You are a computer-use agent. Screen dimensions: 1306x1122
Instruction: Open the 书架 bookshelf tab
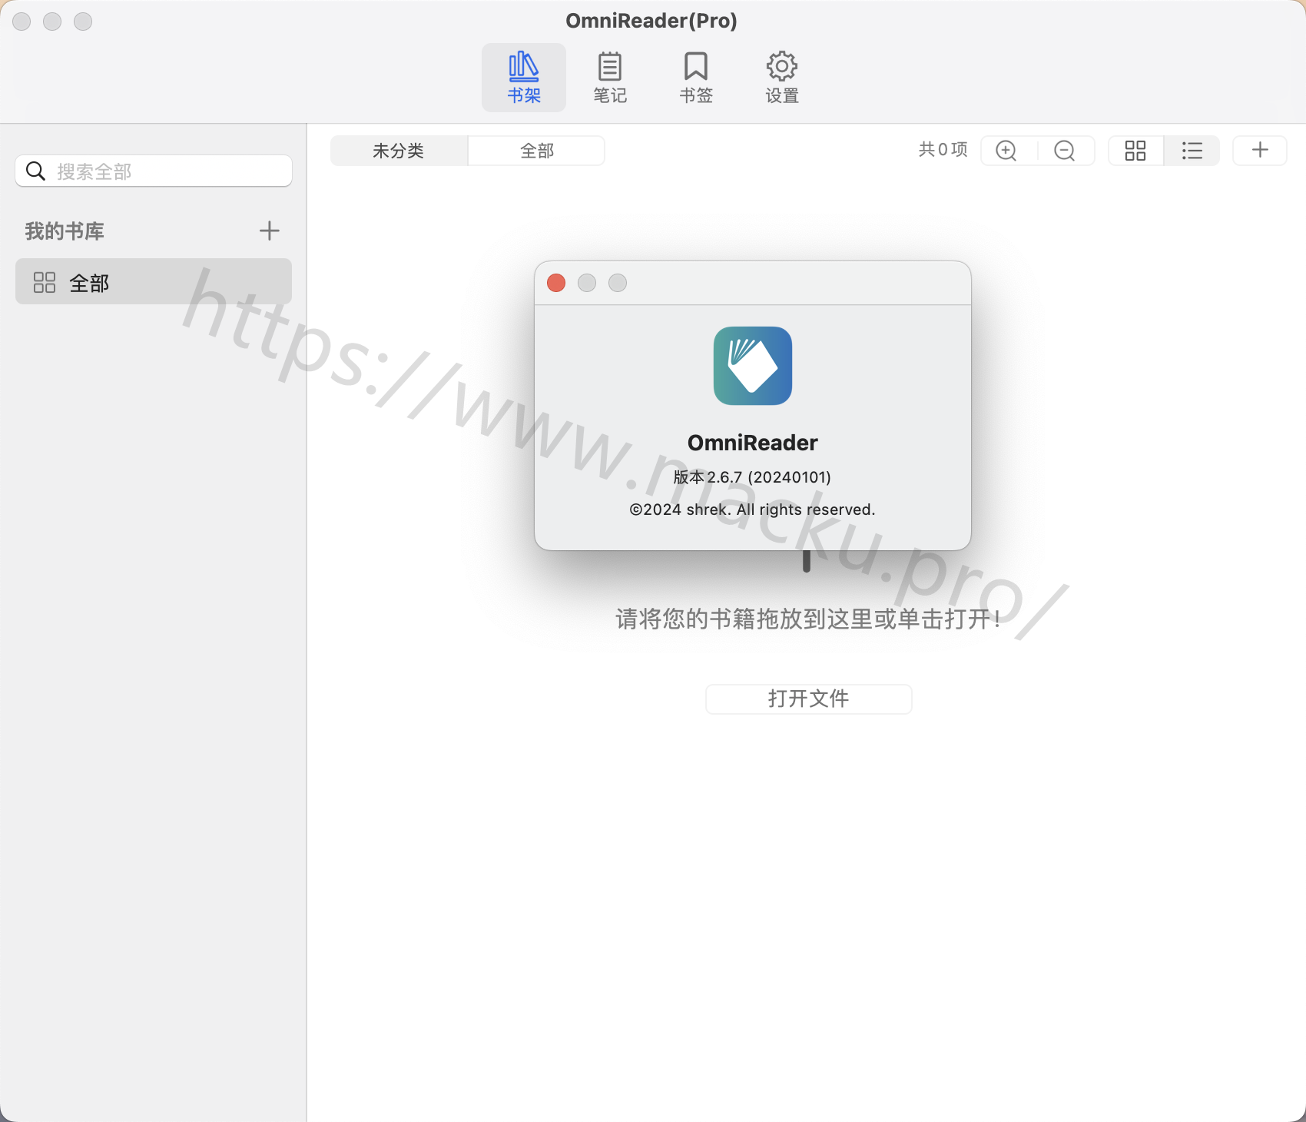pyautogui.click(x=524, y=78)
